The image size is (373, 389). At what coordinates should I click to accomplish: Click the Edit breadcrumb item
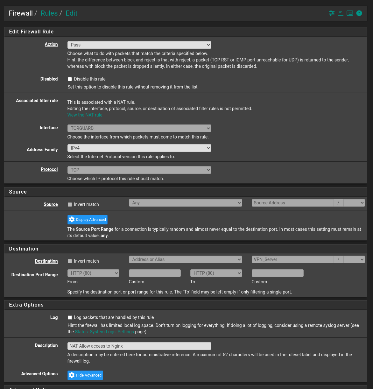(x=72, y=13)
